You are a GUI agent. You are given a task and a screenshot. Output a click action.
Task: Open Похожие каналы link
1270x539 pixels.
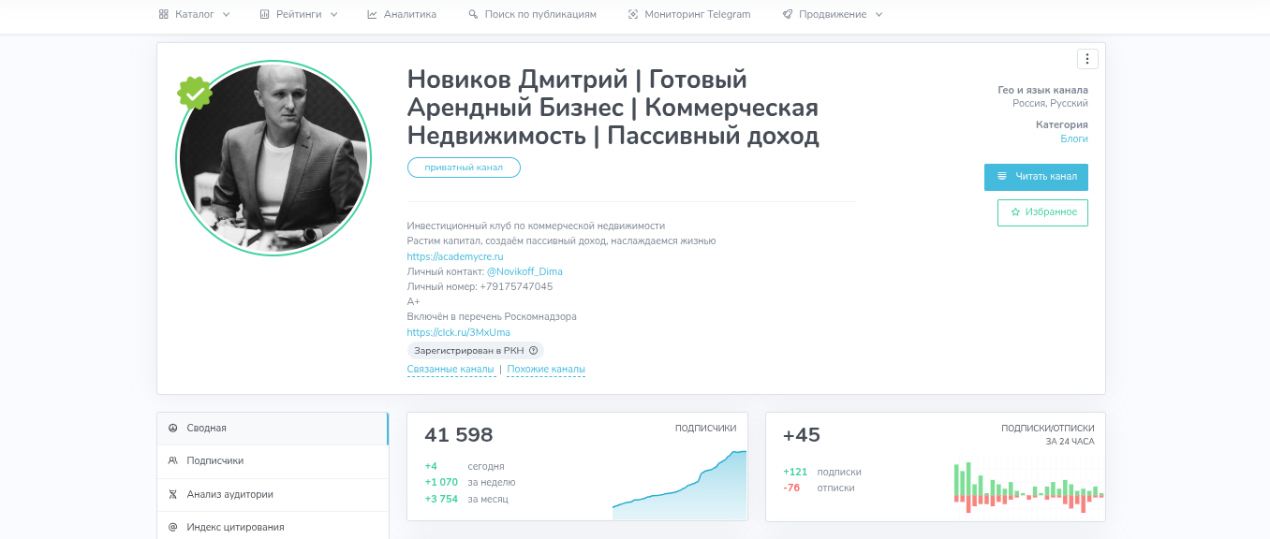click(546, 370)
